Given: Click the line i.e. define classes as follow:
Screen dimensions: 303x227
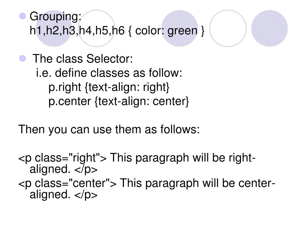Looking at the screenshot, I should [109, 73].
